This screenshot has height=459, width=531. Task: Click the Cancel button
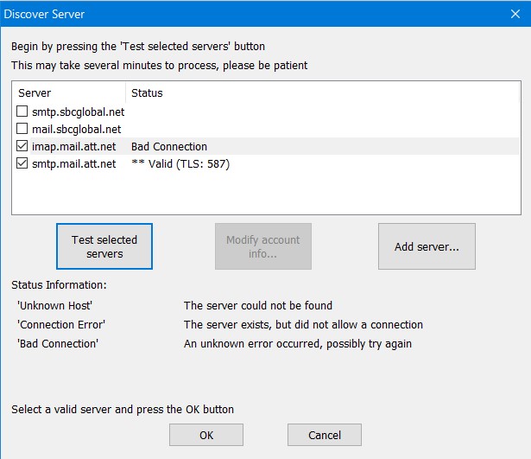pyautogui.click(x=325, y=435)
